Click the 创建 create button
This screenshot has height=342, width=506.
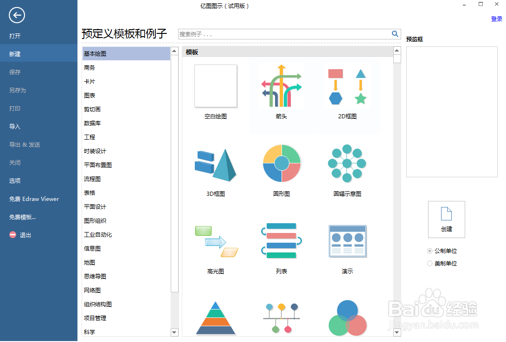tap(446, 219)
